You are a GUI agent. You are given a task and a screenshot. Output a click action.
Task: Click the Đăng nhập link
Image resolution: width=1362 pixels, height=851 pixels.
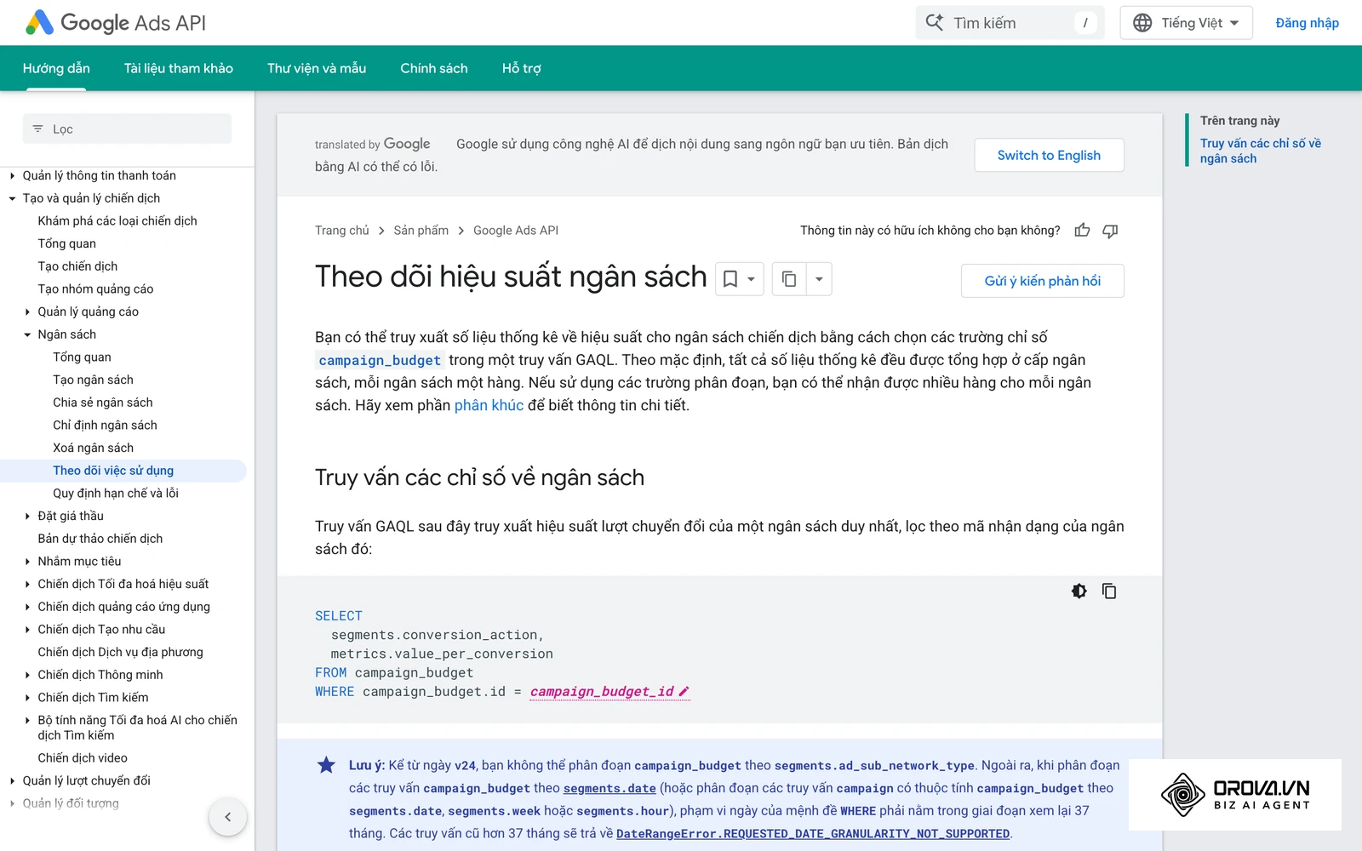[1307, 23]
